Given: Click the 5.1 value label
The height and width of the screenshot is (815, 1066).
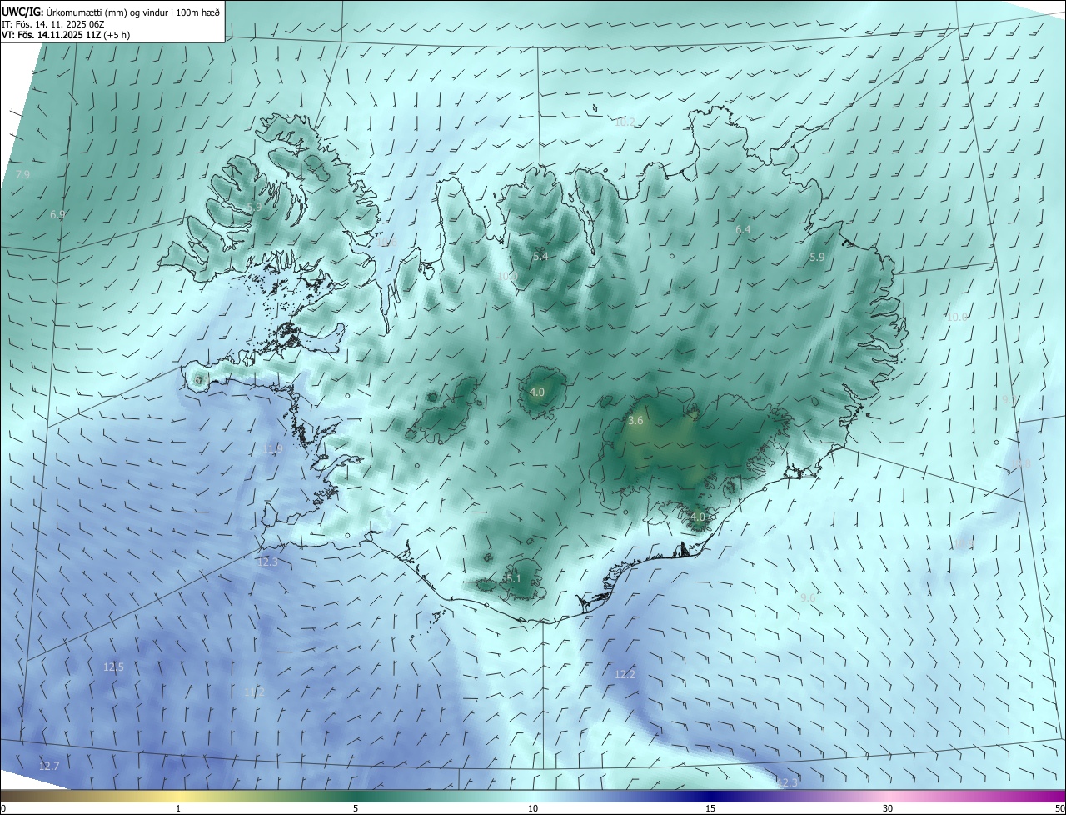Looking at the screenshot, I should click(513, 578).
